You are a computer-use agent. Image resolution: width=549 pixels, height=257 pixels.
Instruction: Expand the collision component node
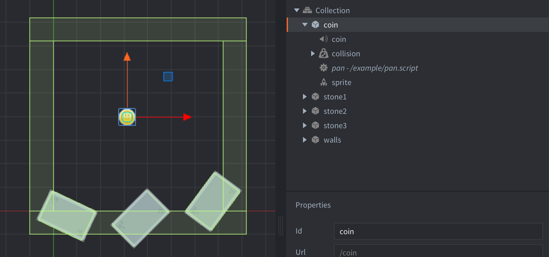tap(313, 53)
